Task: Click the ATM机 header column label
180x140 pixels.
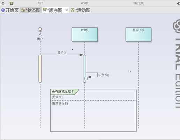Action: (85, 3)
